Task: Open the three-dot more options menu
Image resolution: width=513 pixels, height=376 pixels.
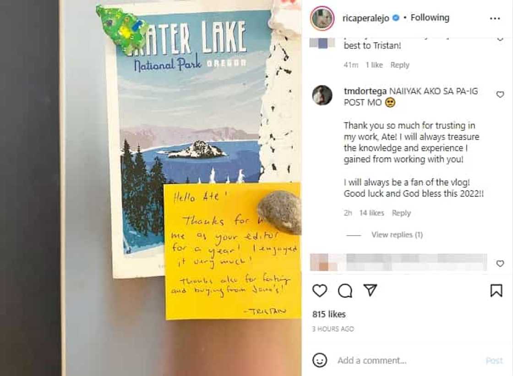Action: pyautogui.click(x=495, y=18)
